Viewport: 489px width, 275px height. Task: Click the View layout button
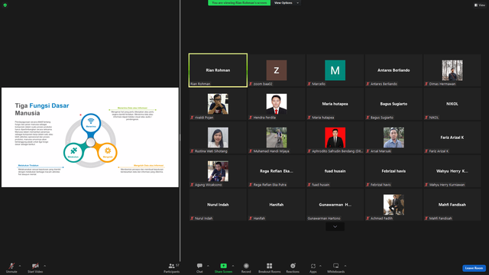click(x=480, y=5)
